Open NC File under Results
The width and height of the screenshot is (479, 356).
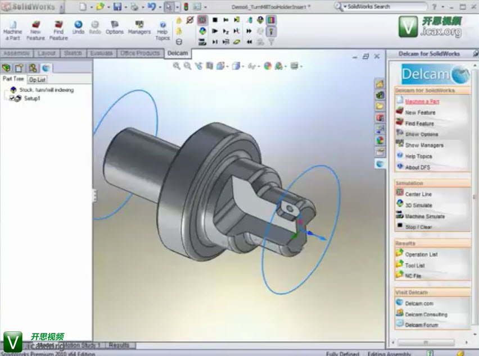point(413,276)
